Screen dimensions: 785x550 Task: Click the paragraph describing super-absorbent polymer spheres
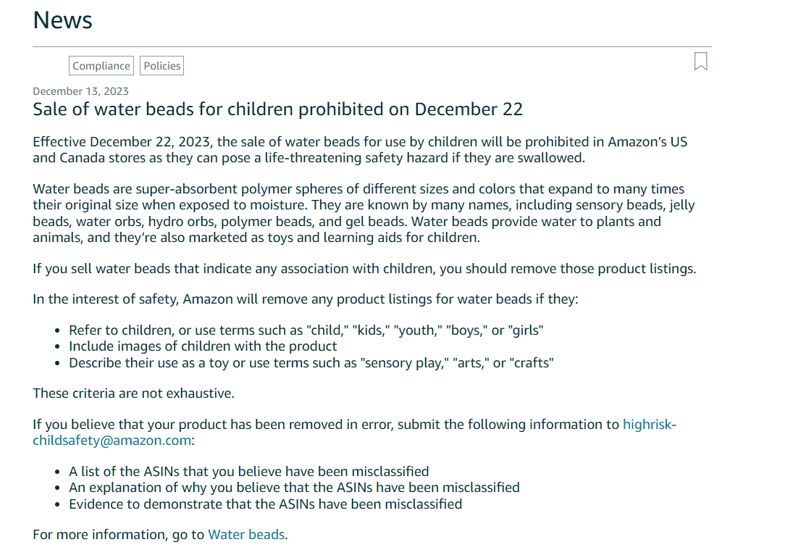[364, 213]
